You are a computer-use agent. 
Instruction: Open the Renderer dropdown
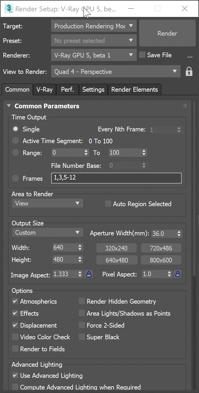[x=94, y=55]
